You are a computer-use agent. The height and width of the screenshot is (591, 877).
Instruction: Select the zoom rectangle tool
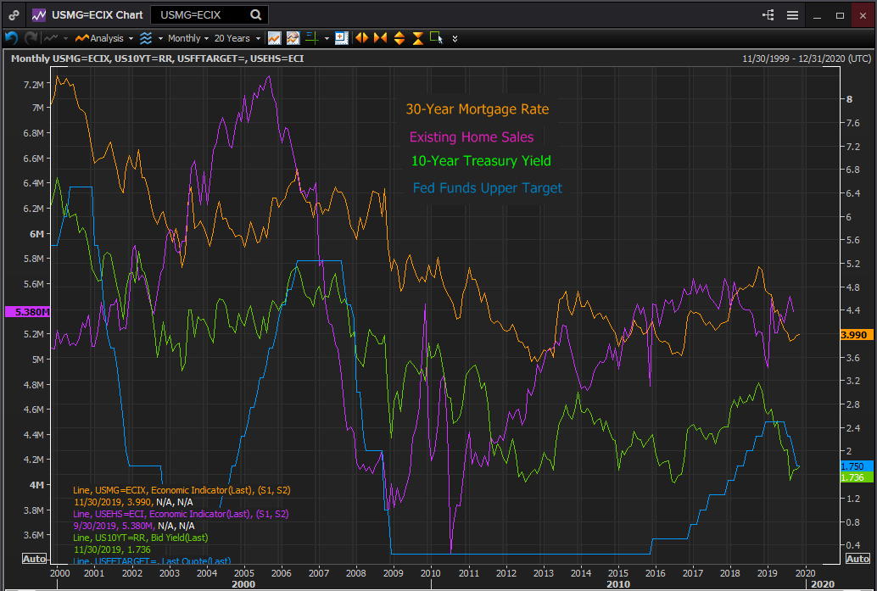436,37
